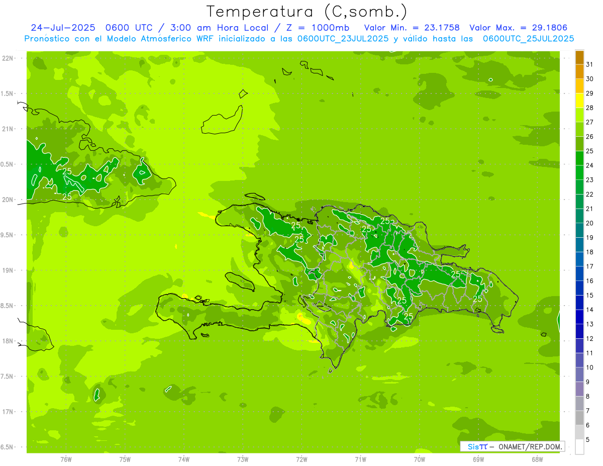Click the '74W' longitude axis label

(x=184, y=459)
